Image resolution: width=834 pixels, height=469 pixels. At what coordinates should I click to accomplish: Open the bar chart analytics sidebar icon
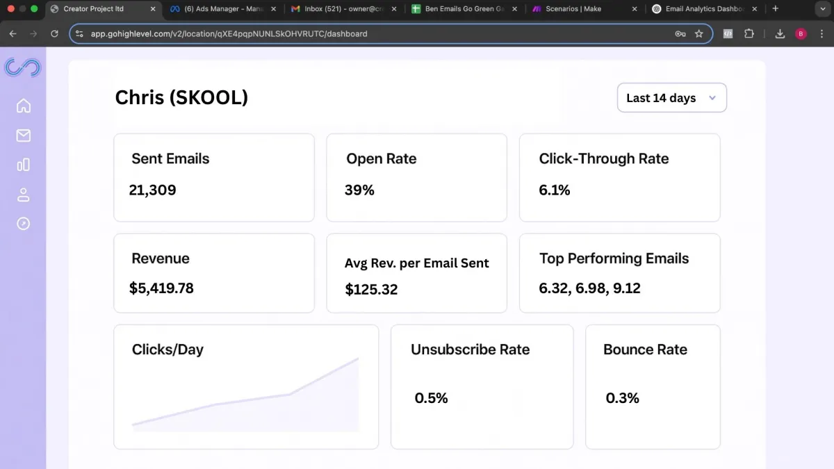tap(24, 165)
